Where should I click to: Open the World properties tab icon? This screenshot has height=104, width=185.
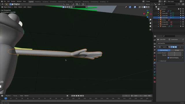click(x=155, y=56)
